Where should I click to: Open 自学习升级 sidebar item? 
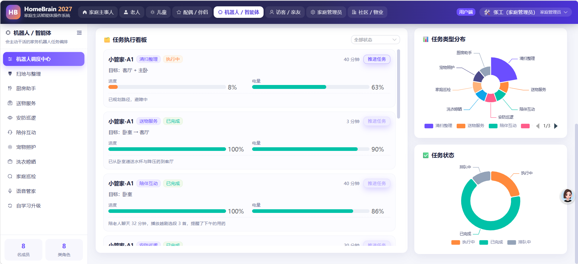(x=44, y=206)
